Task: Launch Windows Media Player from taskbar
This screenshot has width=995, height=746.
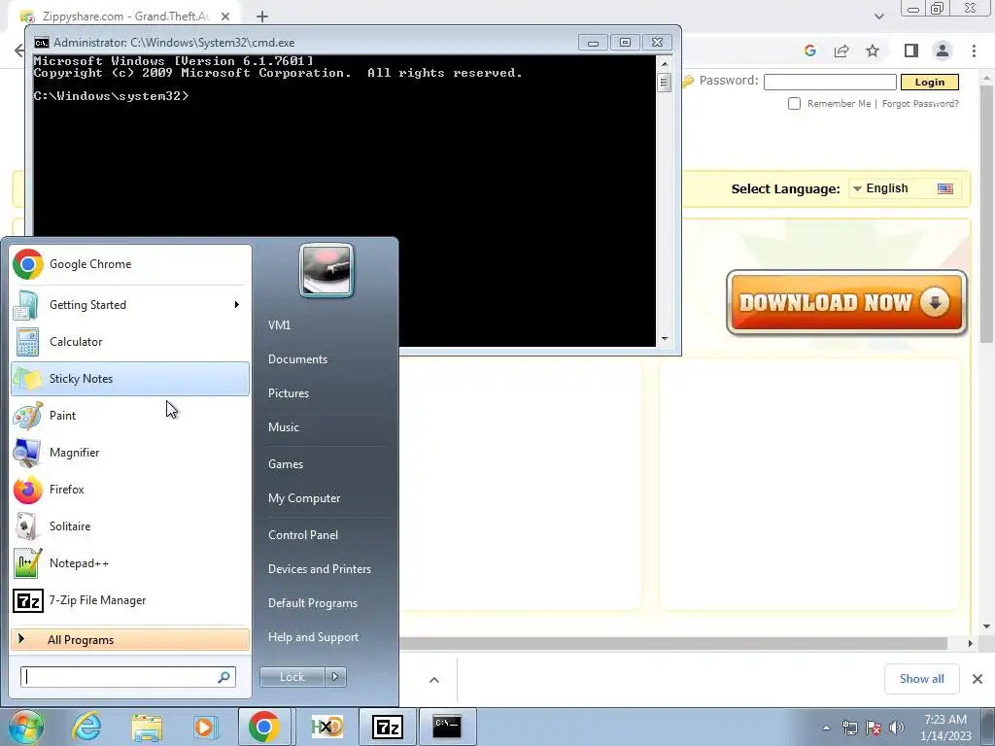Action: point(205,727)
